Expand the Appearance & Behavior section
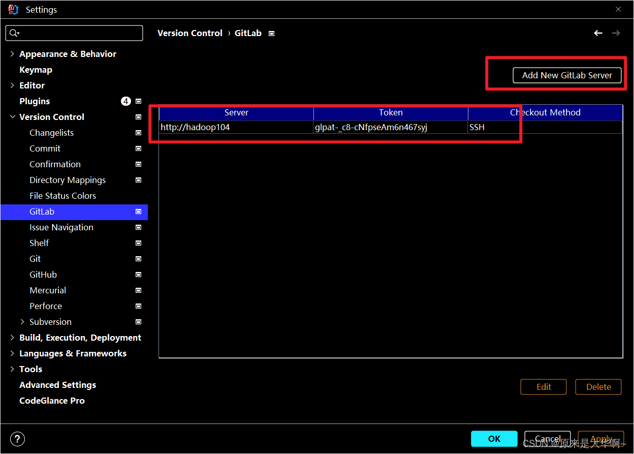Image resolution: width=634 pixels, height=454 pixels. pyautogui.click(x=12, y=53)
